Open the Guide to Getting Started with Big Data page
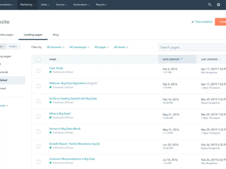 (73, 99)
